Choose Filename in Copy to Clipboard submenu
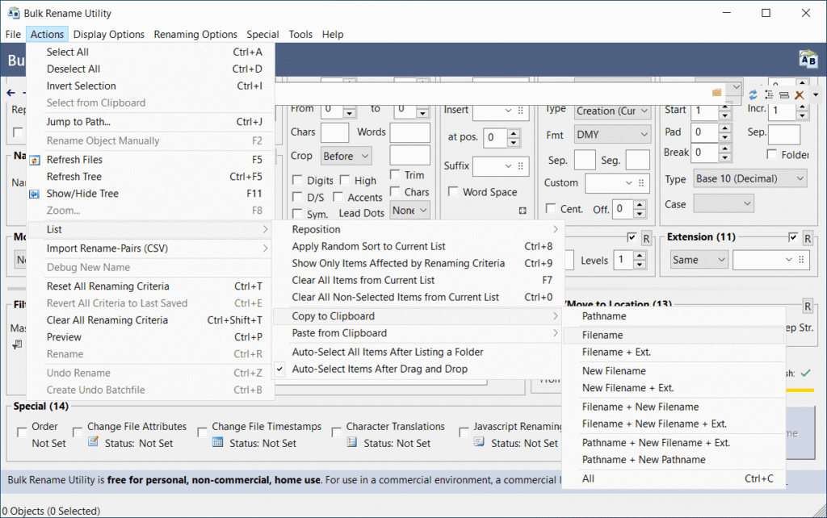This screenshot has height=518, width=827. coord(674,335)
